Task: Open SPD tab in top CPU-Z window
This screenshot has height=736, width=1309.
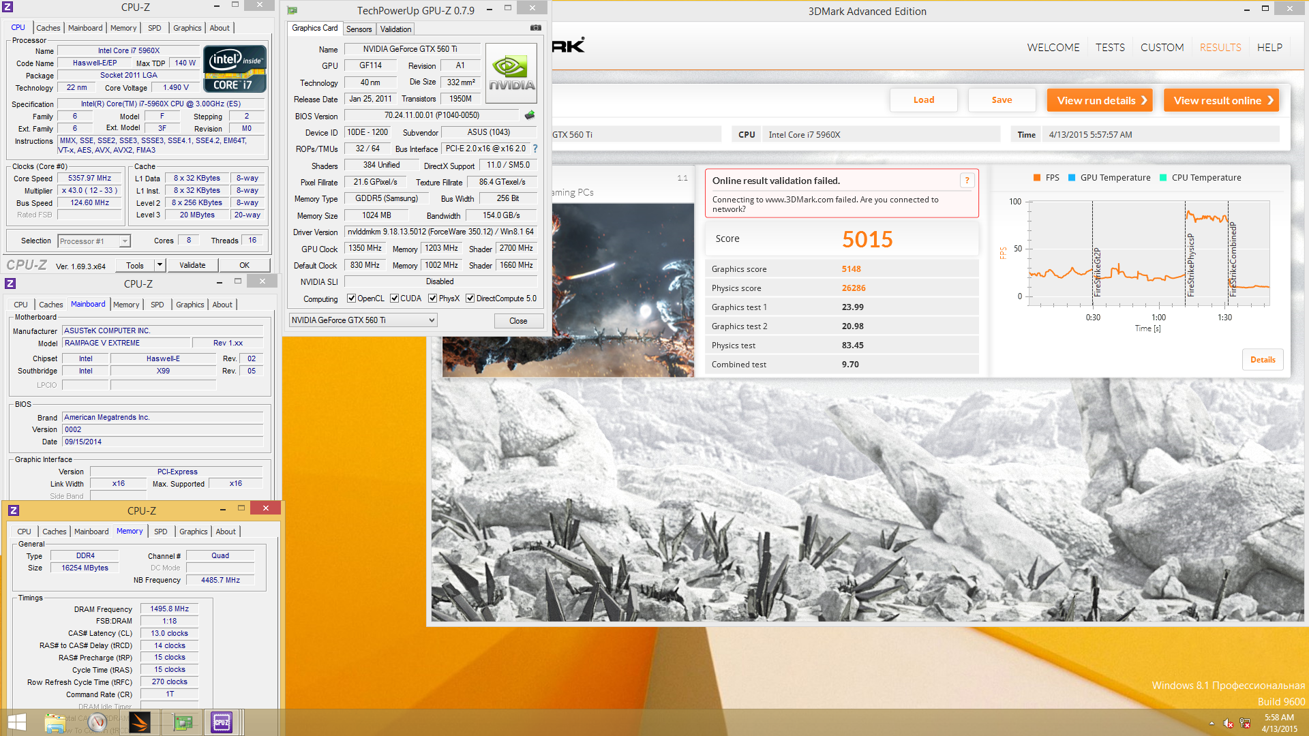Action: (x=155, y=28)
